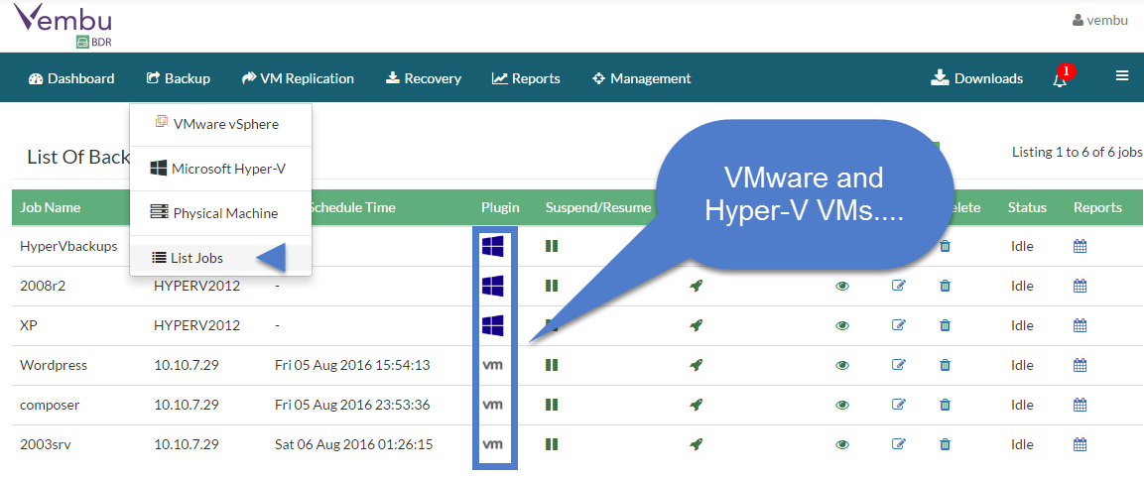Click the Job Name column header
Screen dimensions: 1144x478
click(51, 207)
